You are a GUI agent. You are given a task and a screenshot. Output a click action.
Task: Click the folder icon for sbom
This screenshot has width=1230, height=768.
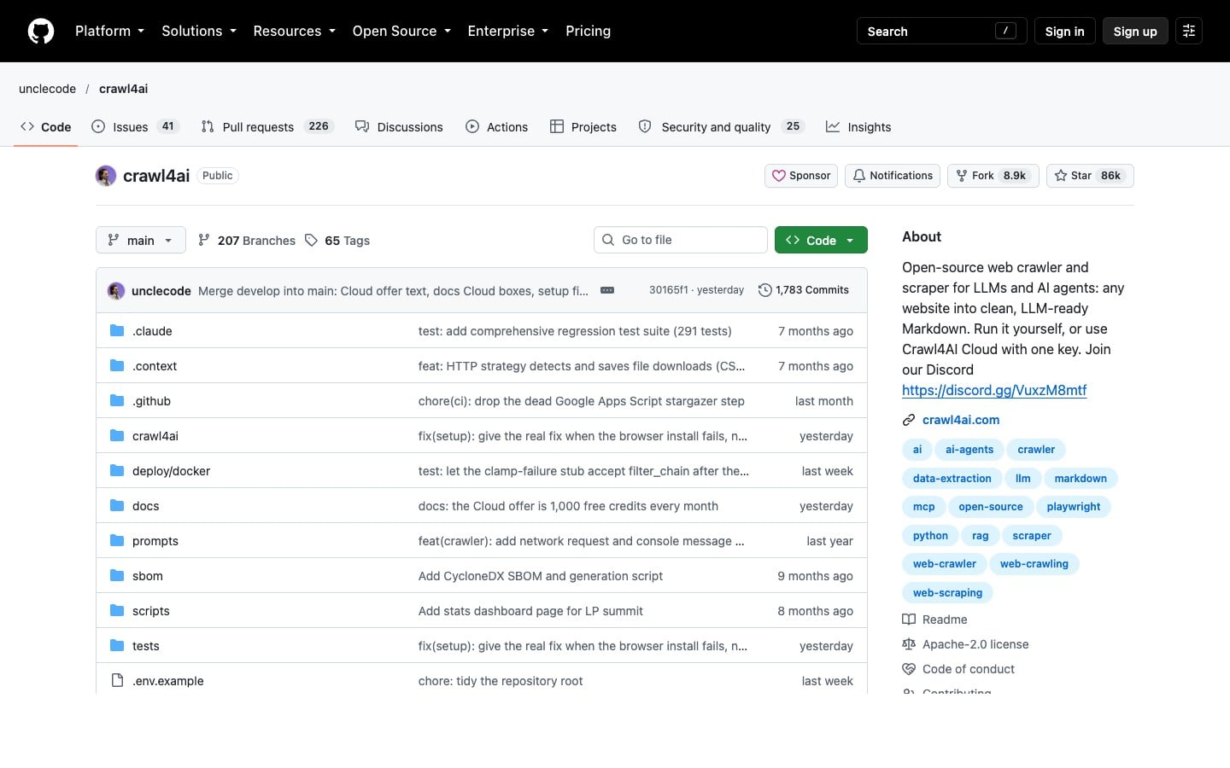tap(117, 575)
